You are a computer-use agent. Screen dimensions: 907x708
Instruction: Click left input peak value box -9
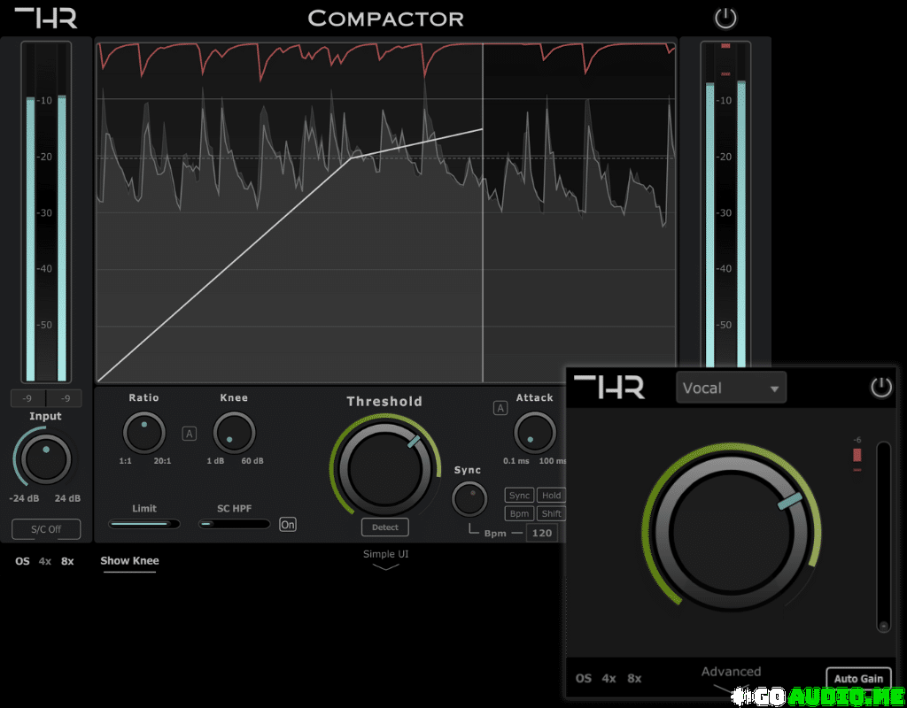pos(27,398)
